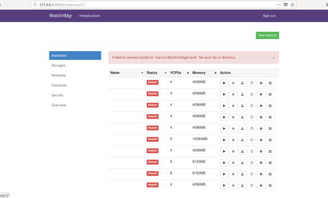Viewport: 328px width, 198px height.
Task: Open Overview in the sidebar
Action: (x=58, y=105)
